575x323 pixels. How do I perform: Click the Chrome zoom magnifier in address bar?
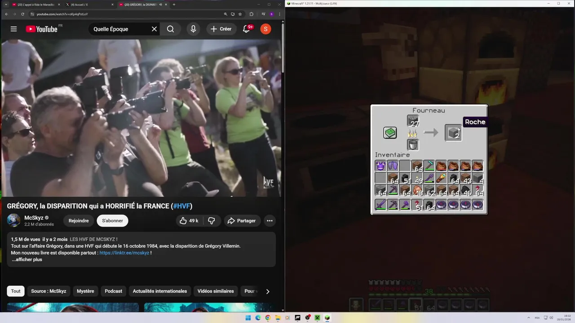[225, 14]
